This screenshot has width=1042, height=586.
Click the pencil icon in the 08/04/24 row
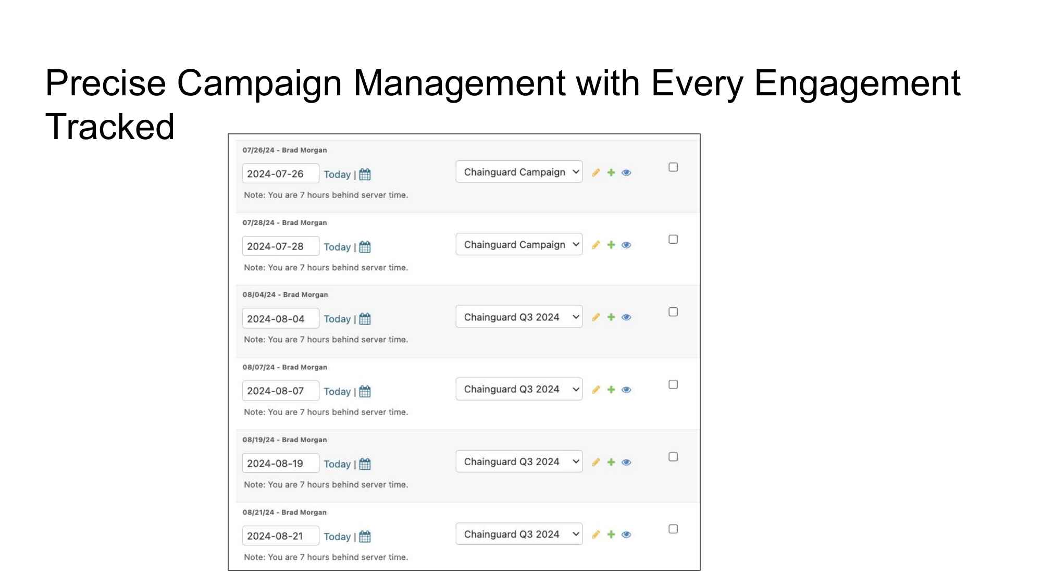pos(596,317)
